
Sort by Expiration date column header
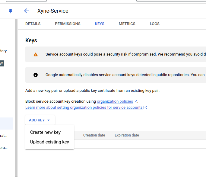pyautogui.click(x=127, y=135)
